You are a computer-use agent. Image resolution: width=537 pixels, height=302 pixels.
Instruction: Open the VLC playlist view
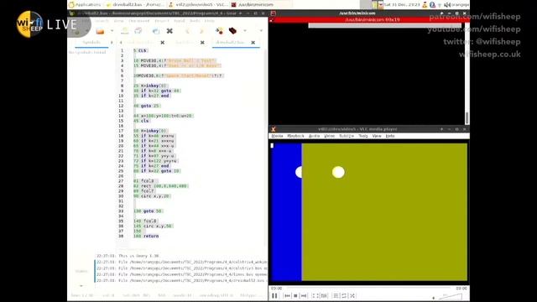click(336, 295)
